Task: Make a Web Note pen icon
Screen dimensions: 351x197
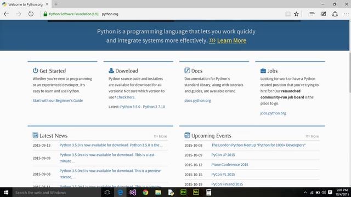Action: tap(324, 14)
